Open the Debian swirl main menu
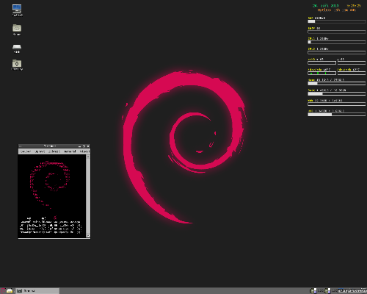The image size is (367, 294). [3, 291]
